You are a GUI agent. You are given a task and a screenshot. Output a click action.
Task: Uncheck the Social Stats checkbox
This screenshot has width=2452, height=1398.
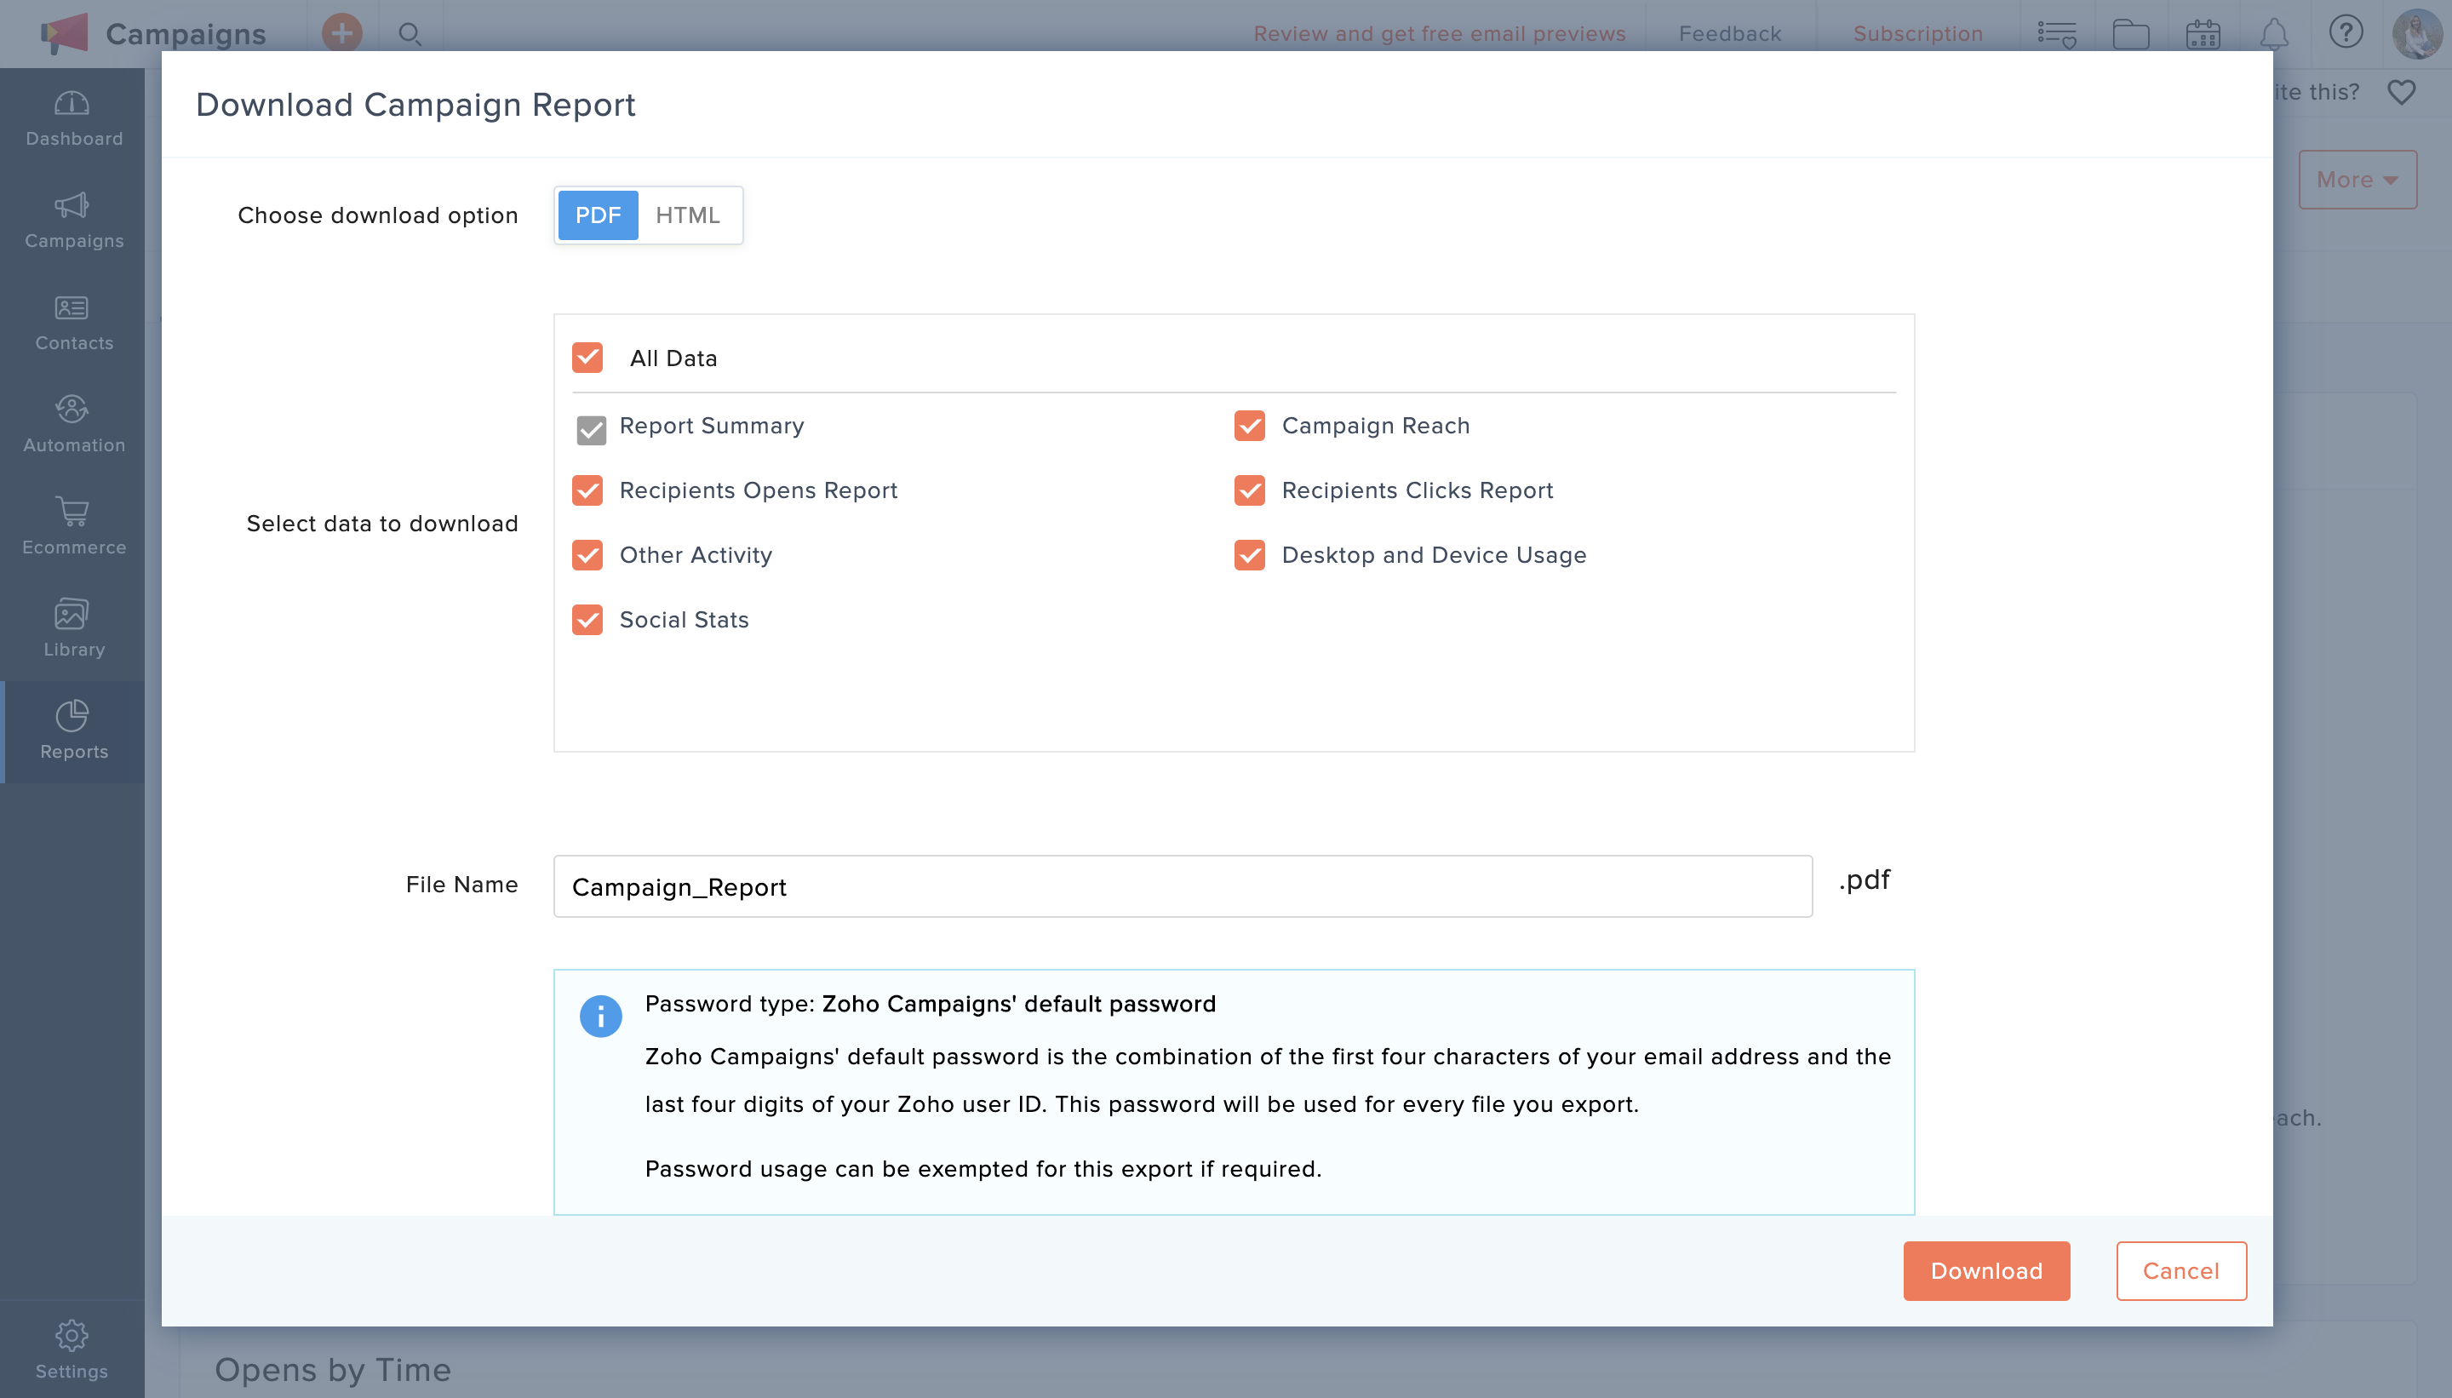587,619
